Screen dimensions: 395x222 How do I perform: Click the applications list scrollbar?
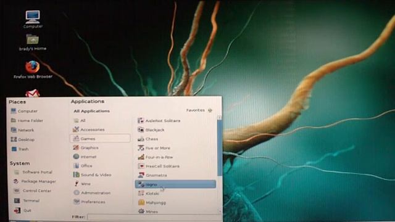coord(220,148)
